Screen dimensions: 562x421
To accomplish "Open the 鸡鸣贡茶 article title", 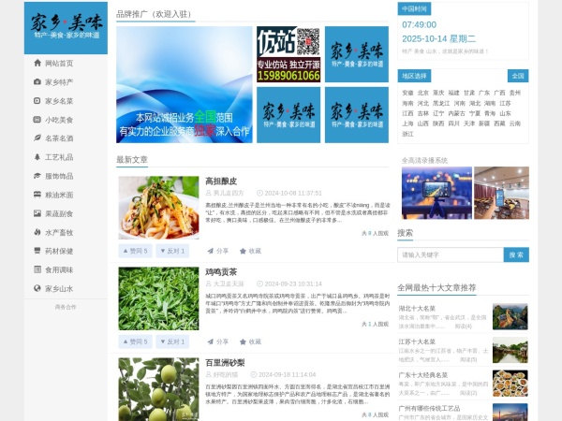I will (x=221, y=272).
